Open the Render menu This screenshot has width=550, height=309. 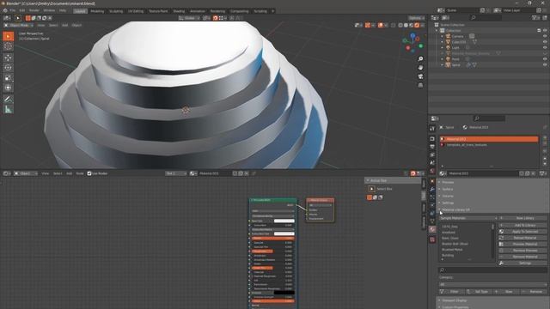click(34, 11)
